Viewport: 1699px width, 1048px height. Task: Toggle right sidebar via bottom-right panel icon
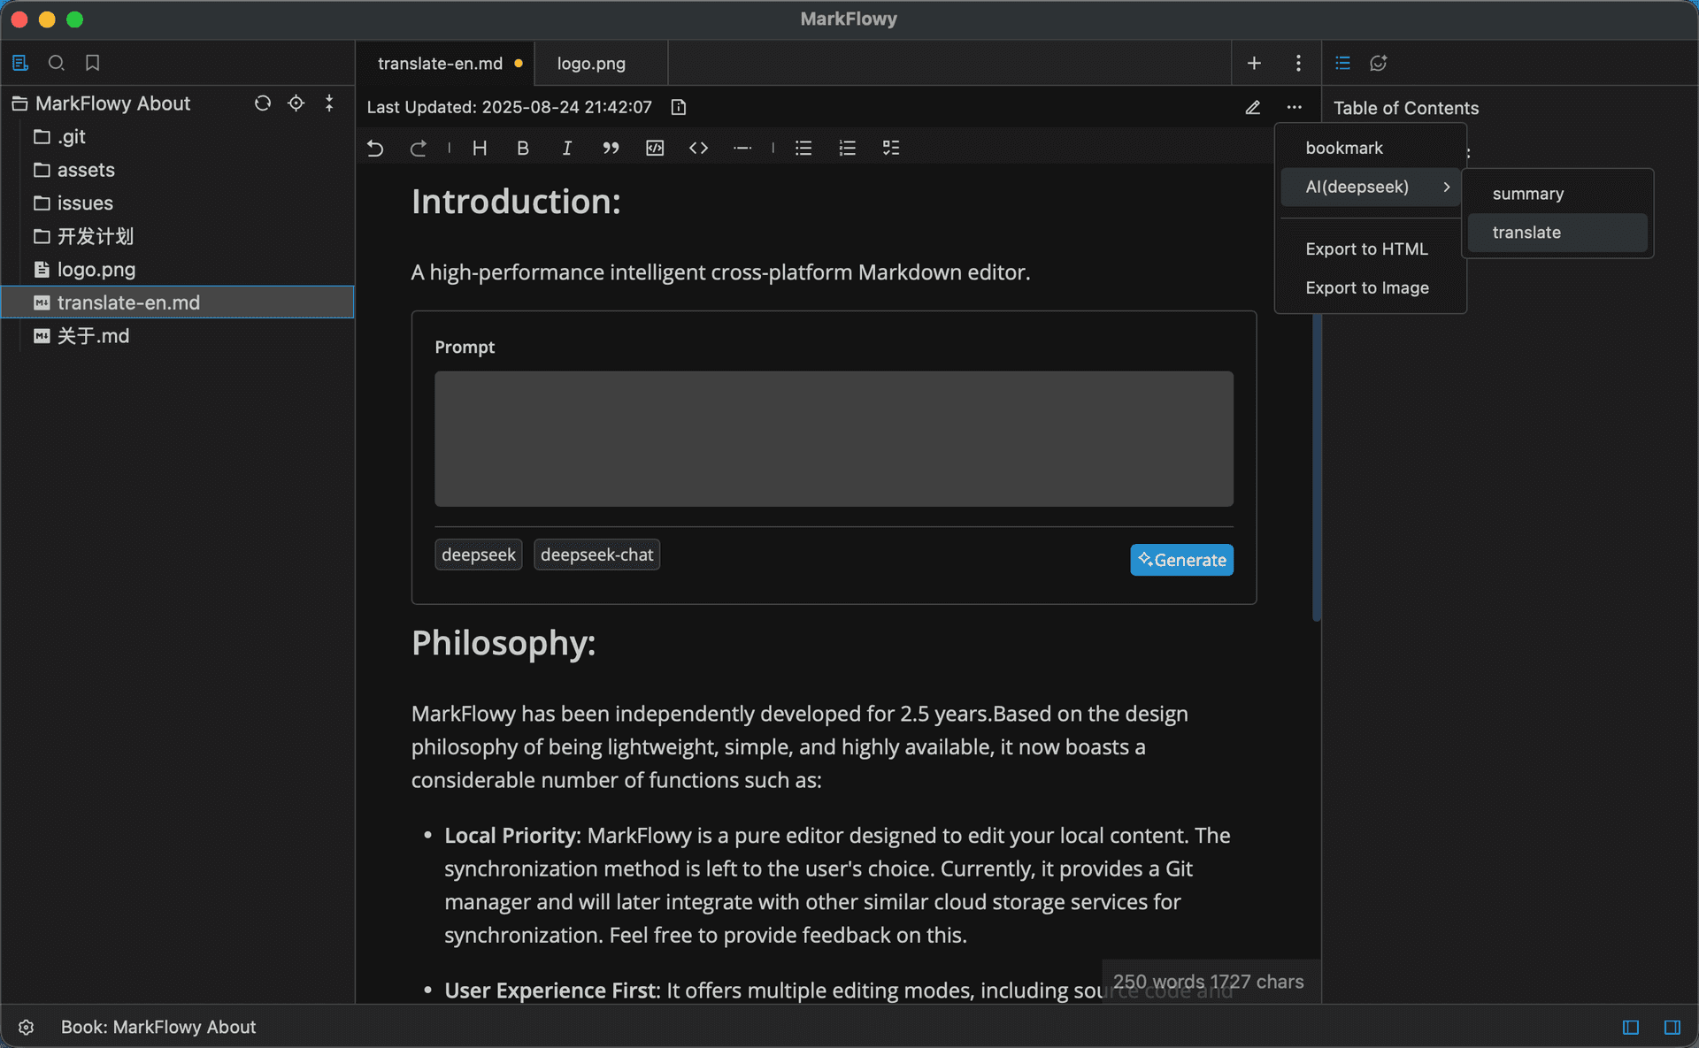coord(1672,1027)
